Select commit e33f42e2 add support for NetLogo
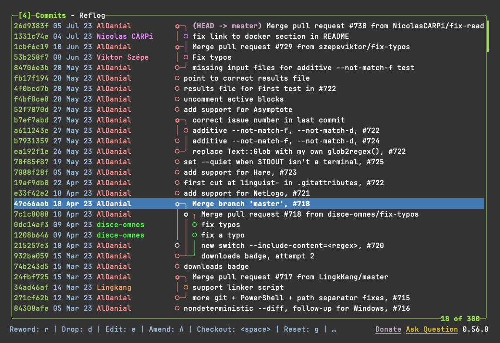 point(249,194)
